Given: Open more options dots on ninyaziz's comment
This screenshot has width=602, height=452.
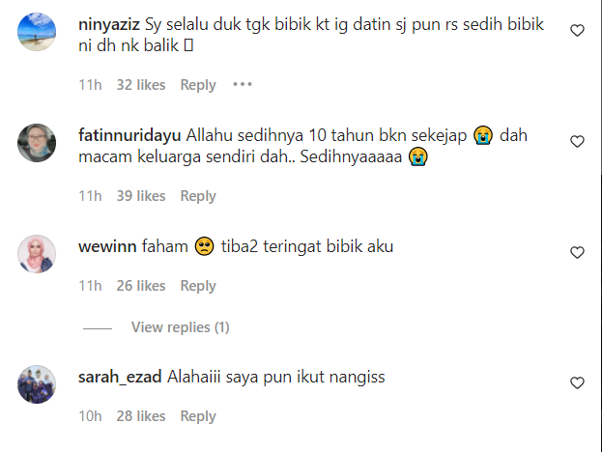Looking at the screenshot, I should [243, 84].
